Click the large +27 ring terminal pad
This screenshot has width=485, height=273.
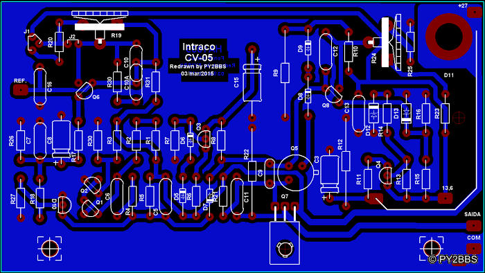(449, 36)
